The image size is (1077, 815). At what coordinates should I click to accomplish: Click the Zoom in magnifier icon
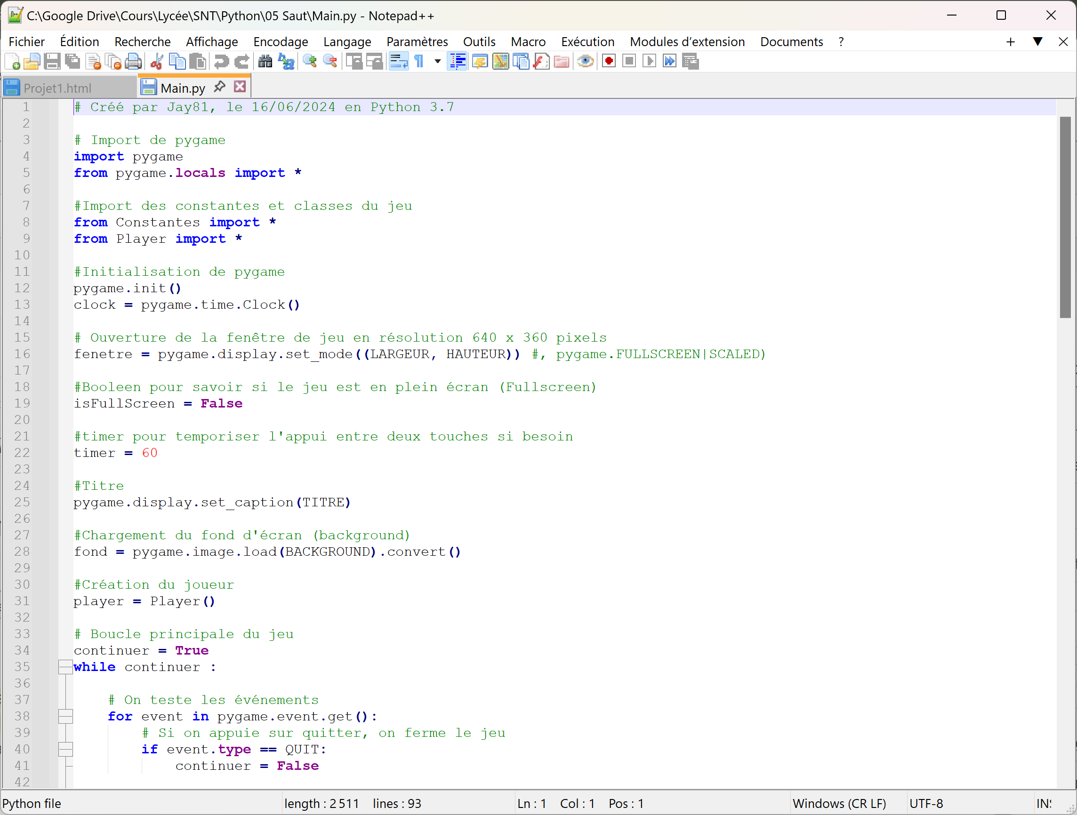pyautogui.click(x=310, y=61)
